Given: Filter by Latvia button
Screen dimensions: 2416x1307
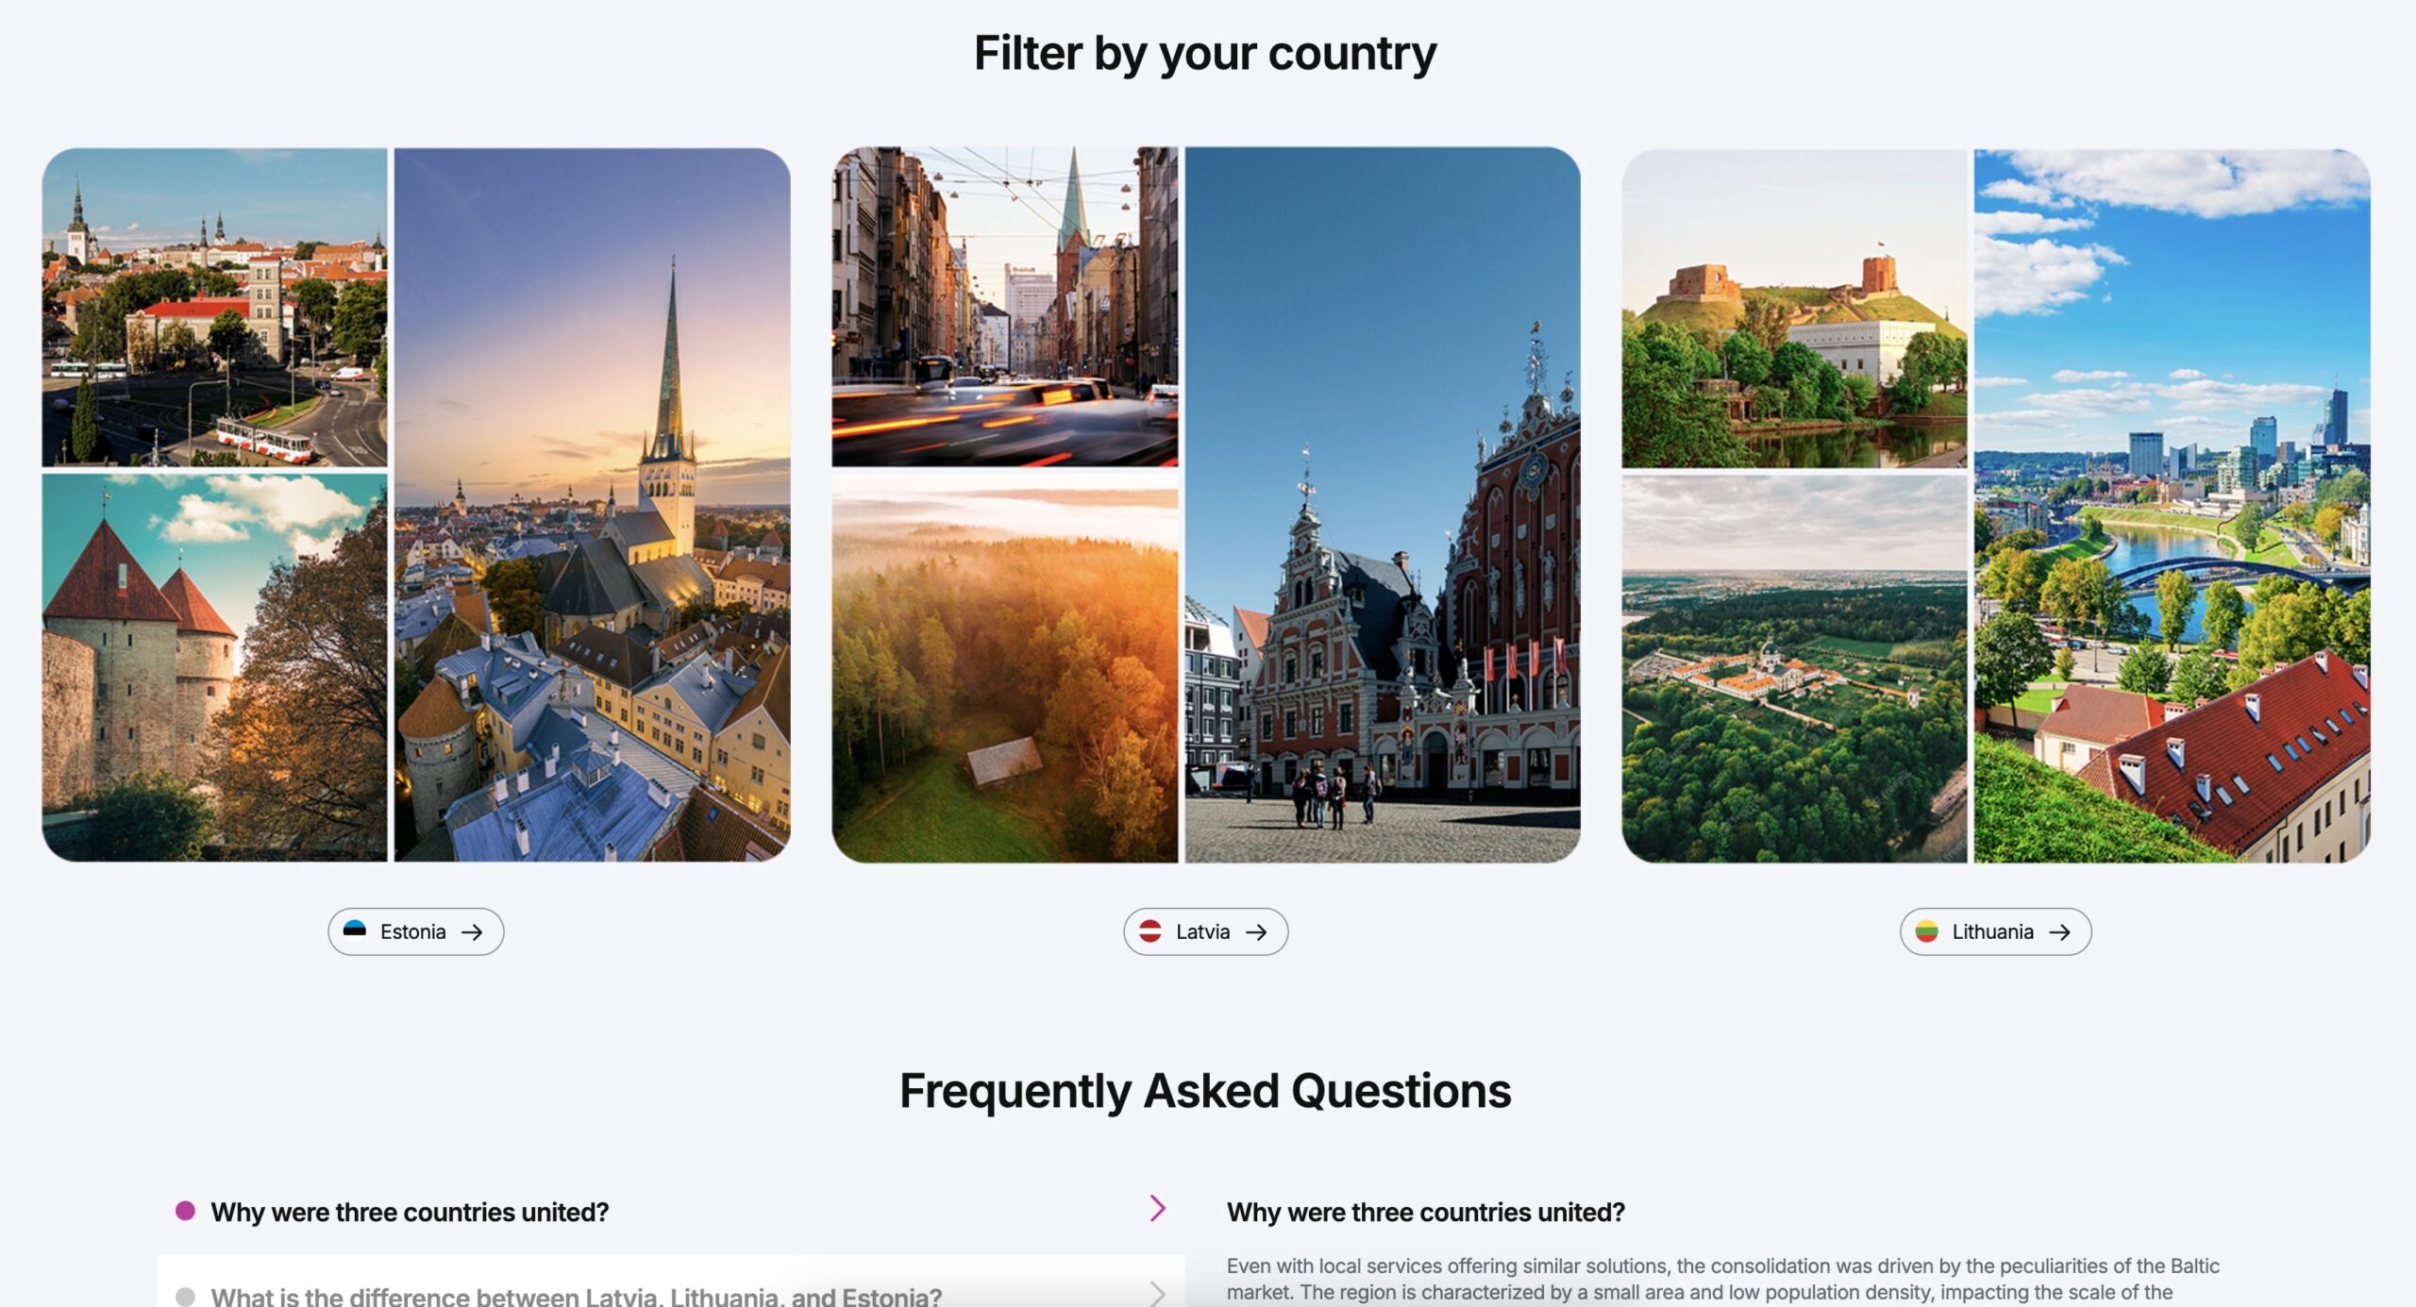Looking at the screenshot, I should pos(1205,931).
